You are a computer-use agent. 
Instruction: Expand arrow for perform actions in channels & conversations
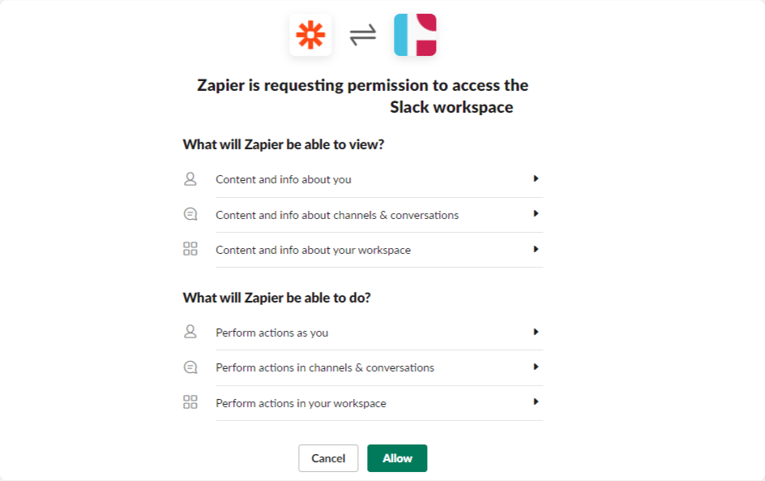coord(536,367)
